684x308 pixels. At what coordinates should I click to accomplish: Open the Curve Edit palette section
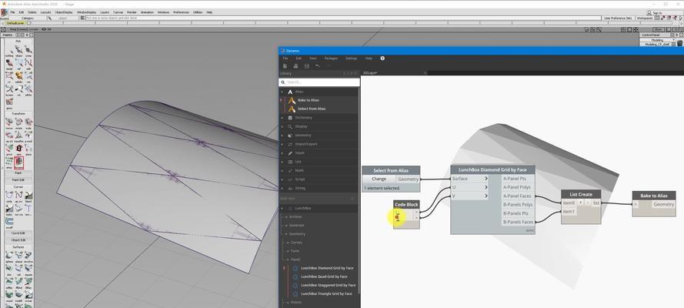click(18, 233)
